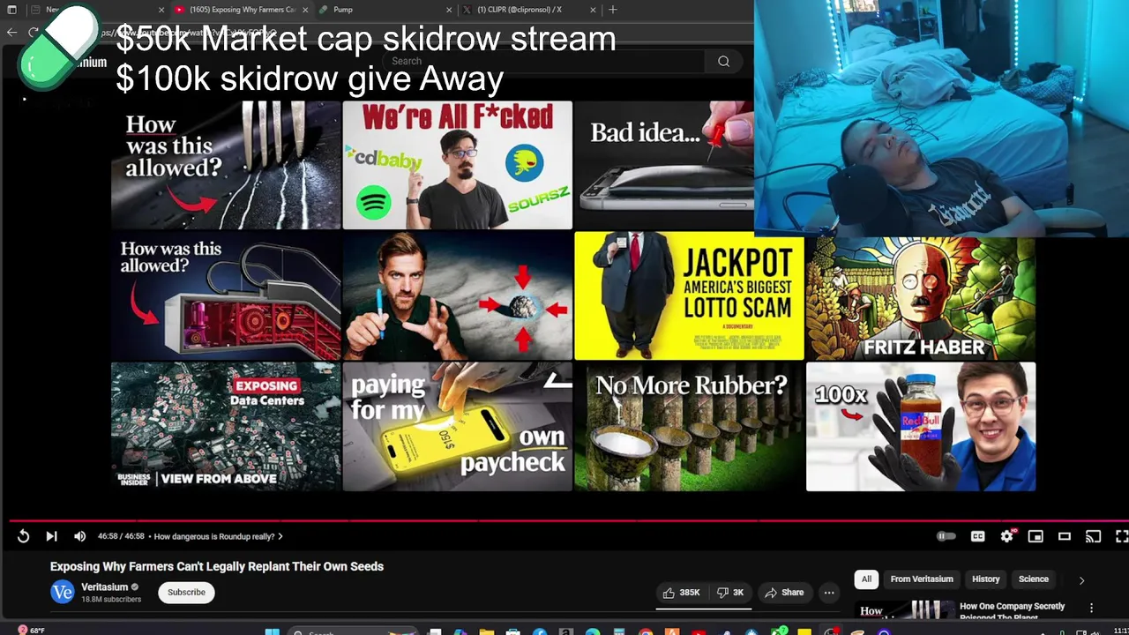
Task: Open the Veritasium channel avatar
Action: click(x=62, y=593)
